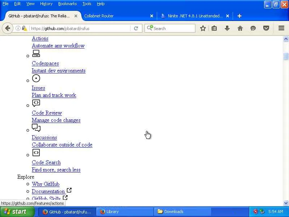Open the Discussions link

pyautogui.click(x=44, y=137)
